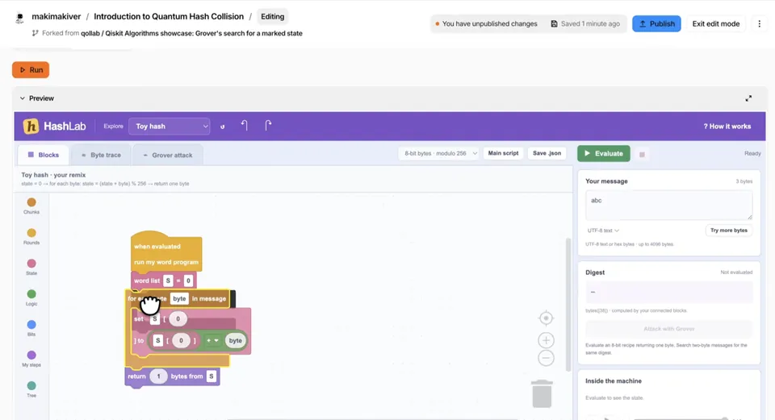Click the unpublished changes notice

pyautogui.click(x=486, y=23)
